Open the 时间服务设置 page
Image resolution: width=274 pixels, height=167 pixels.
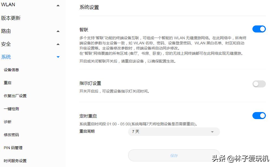click(x=15, y=161)
